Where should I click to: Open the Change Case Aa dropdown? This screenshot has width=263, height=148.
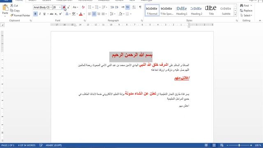click(75, 7)
